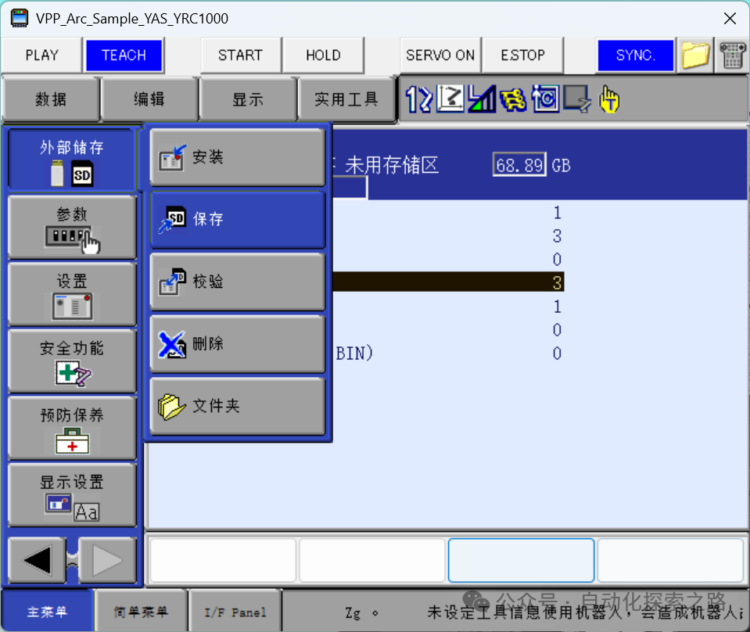The height and width of the screenshot is (632, 750).
Task: Click the blue-outlined bottom input box
Action: pos(522,560)
